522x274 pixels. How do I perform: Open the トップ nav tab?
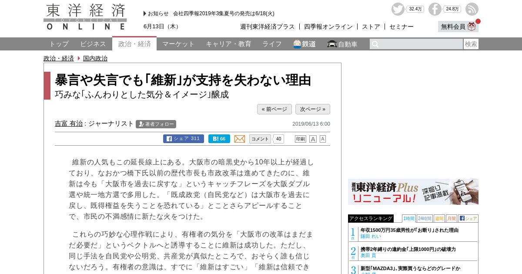(59, 44)
